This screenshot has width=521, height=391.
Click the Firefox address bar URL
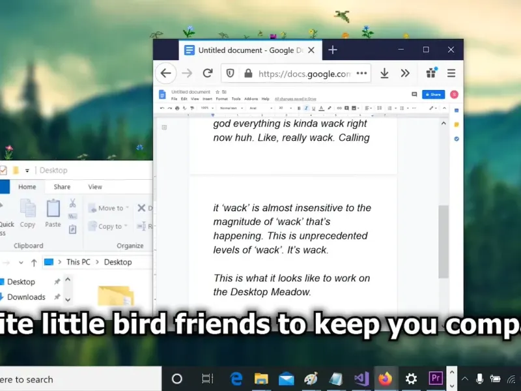[304, 74]
